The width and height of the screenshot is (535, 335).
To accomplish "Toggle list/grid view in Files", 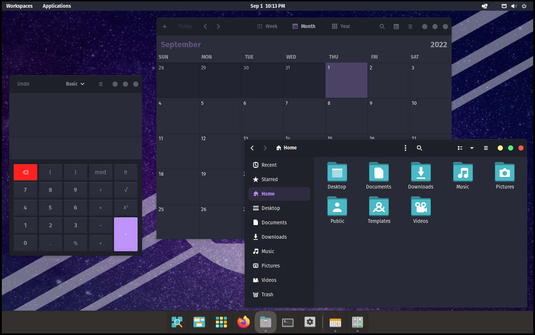I will 460,148.
